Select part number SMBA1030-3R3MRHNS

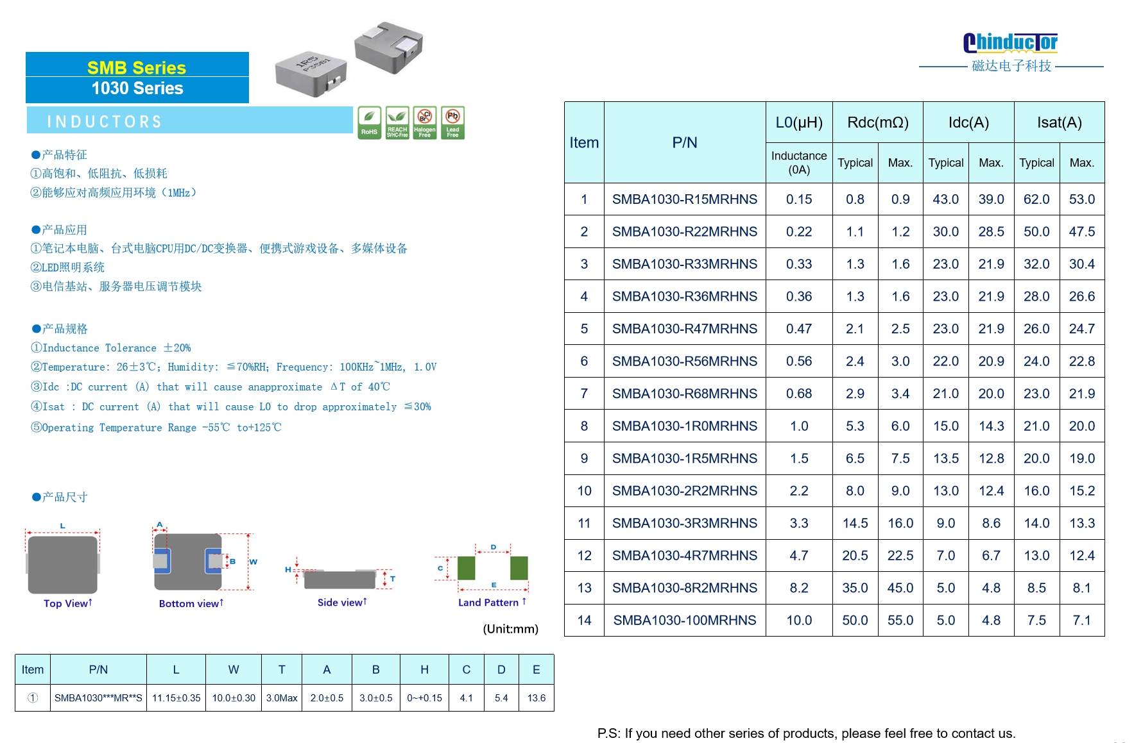[x=684, y=523]
